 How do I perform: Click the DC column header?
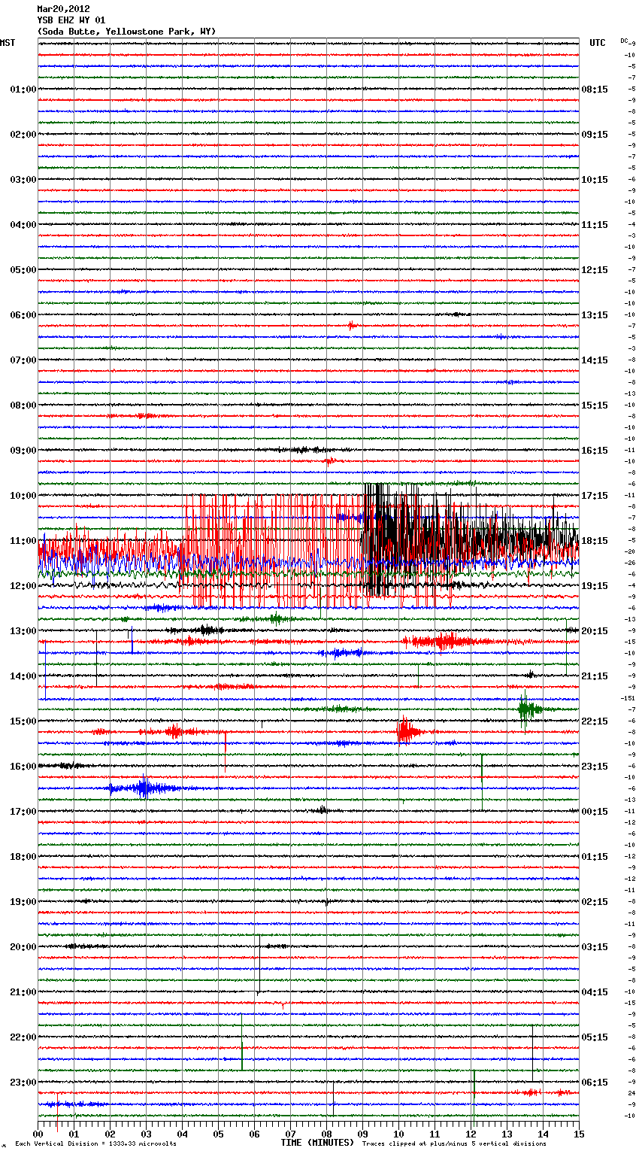click(x=624, y=41)
